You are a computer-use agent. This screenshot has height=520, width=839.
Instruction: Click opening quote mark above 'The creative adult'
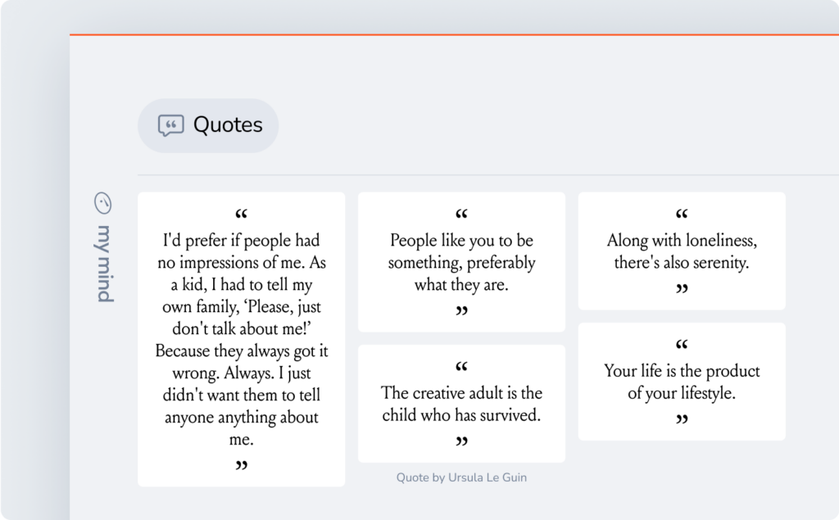pyautogui.click(x=461, y=368)
